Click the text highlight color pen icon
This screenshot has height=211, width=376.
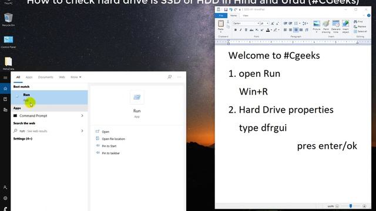[x=276, y=30]
